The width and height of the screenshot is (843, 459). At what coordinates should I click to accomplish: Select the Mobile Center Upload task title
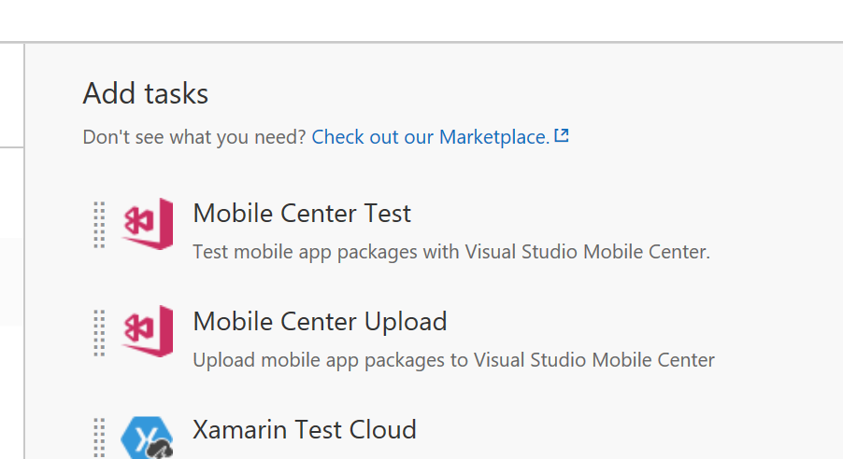click(320, 322)
